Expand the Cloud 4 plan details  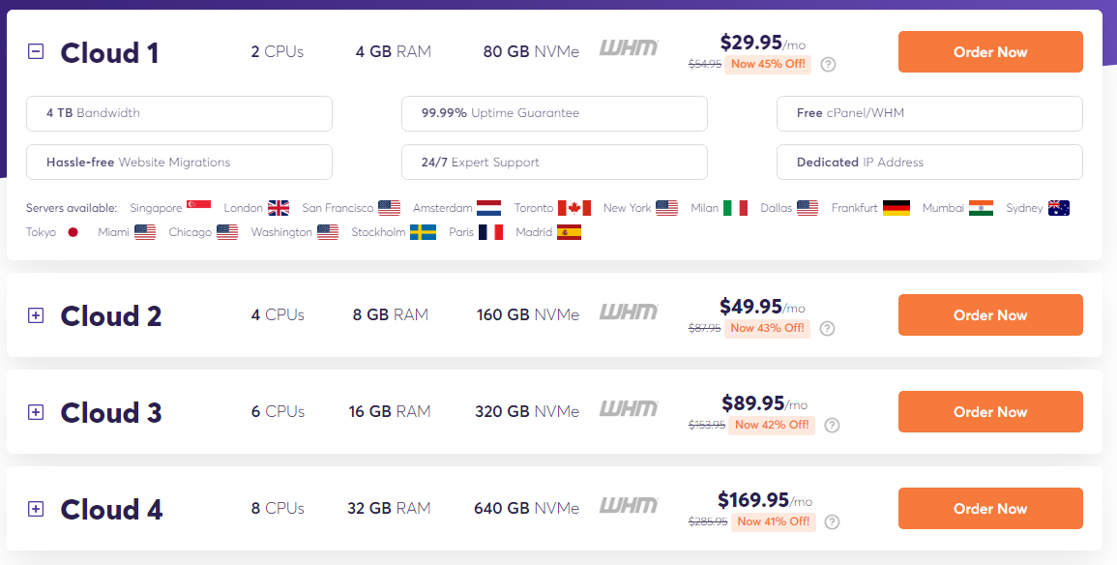pyautogui.click(x=36, y=509)
